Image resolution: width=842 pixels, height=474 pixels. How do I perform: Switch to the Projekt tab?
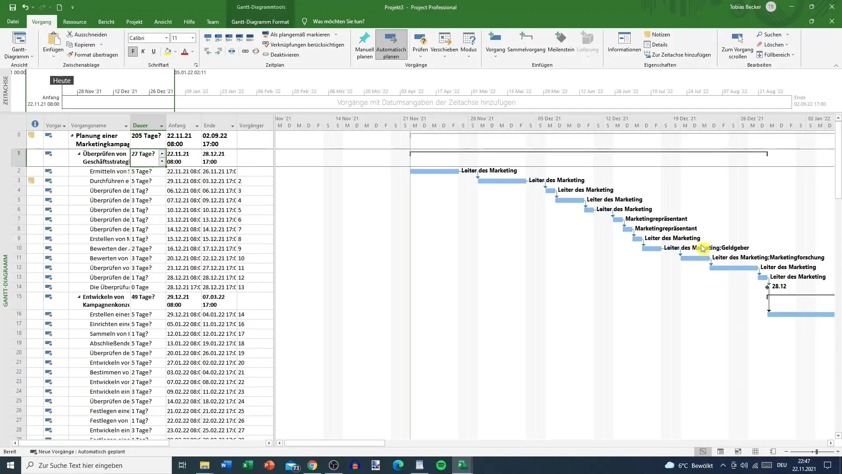pyautogui.click(x=134, y=22)
